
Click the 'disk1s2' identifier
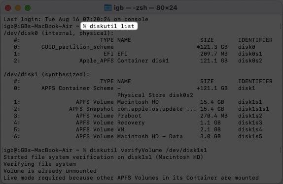[x=250, y=116]
